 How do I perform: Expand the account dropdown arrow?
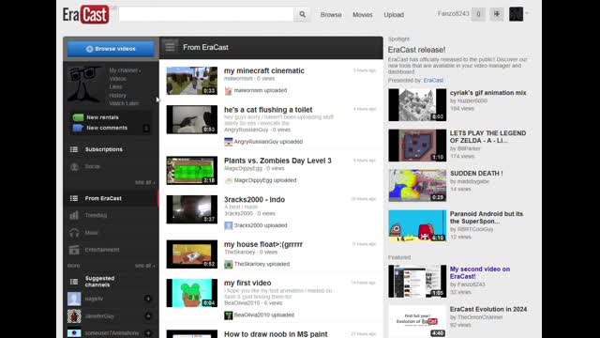pos(527,14)
